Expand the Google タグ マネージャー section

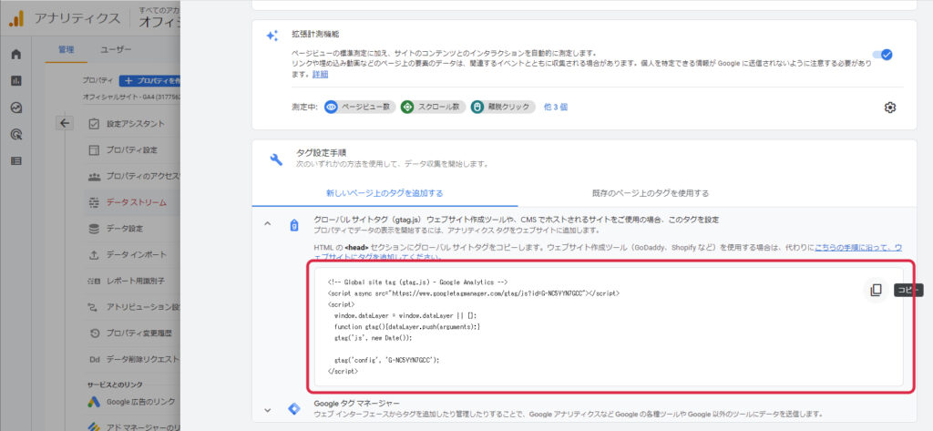tap(267, 409)
